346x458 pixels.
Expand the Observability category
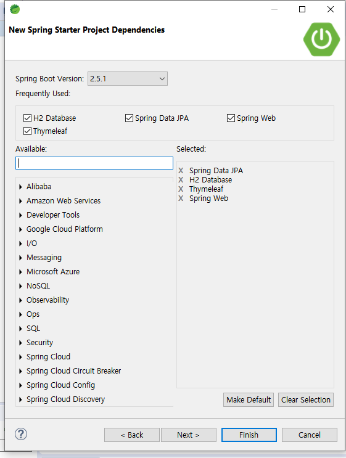[20, 300]
